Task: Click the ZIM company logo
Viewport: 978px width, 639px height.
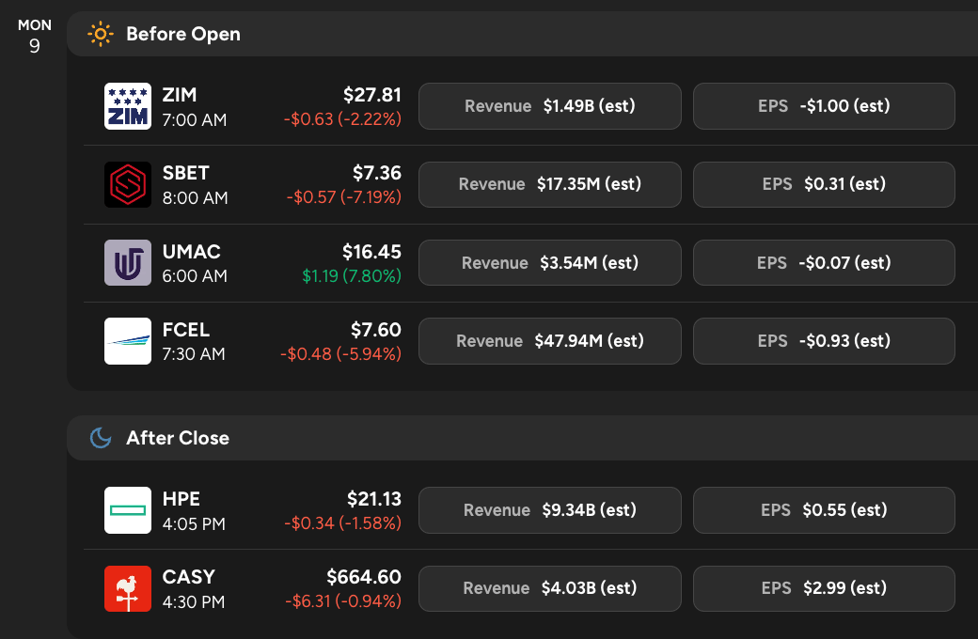Action: click(127, 106)
